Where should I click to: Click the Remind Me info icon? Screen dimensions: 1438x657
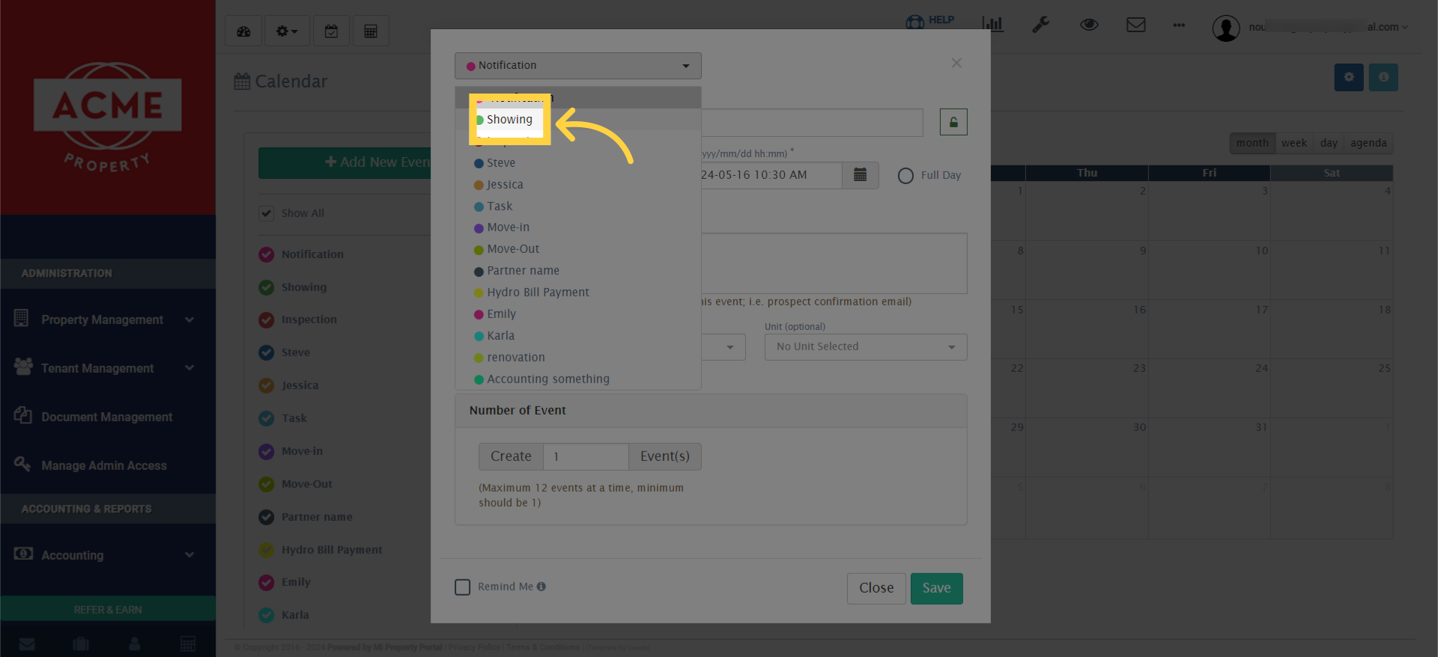541,587
